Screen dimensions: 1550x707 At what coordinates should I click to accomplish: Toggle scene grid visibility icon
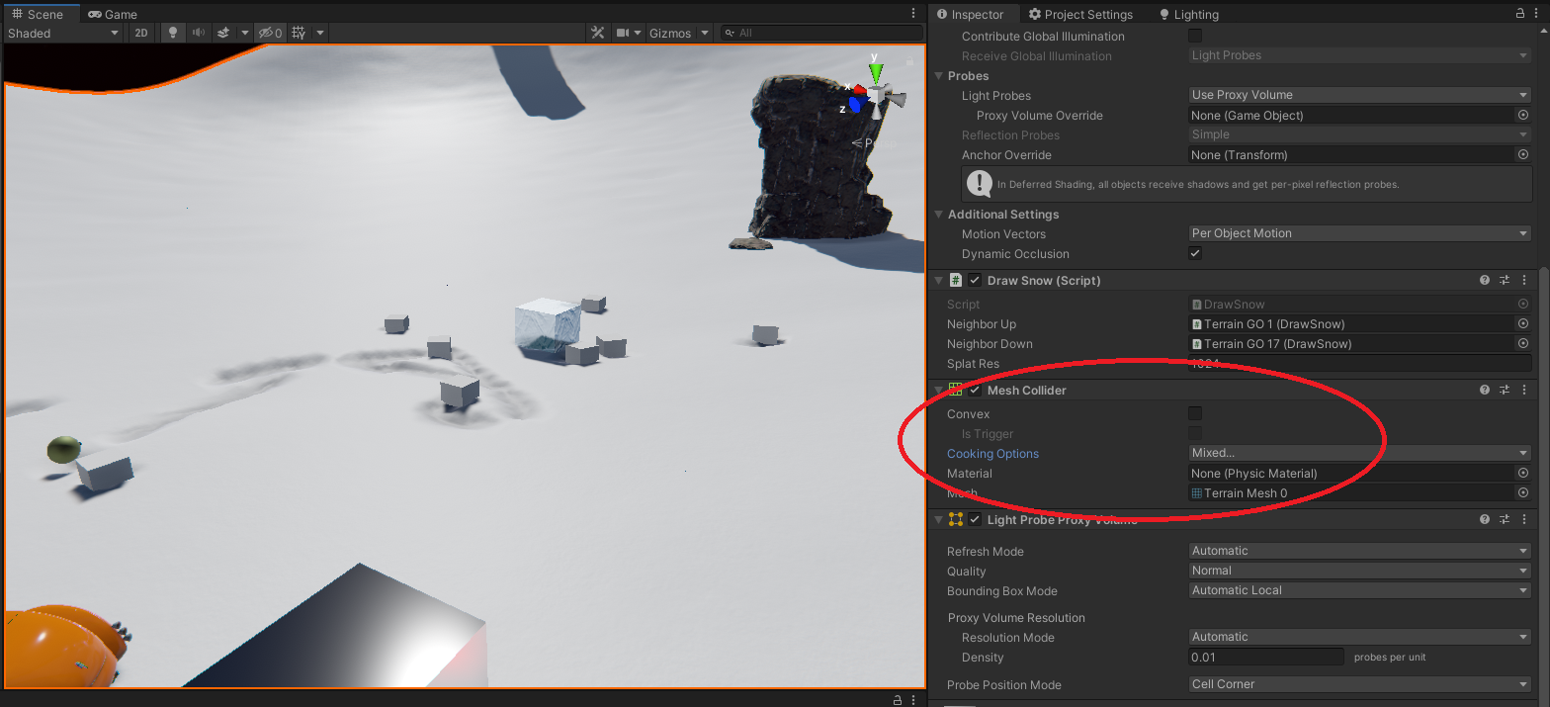(299, 33)
